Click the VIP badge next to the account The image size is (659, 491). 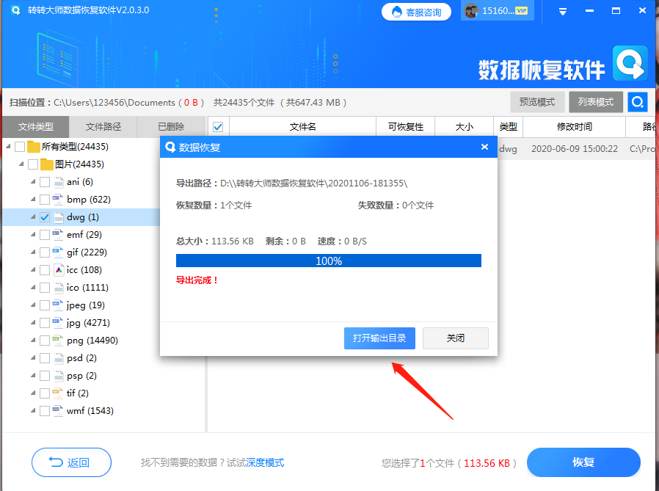pyautogui.click(x=521, y=11)
